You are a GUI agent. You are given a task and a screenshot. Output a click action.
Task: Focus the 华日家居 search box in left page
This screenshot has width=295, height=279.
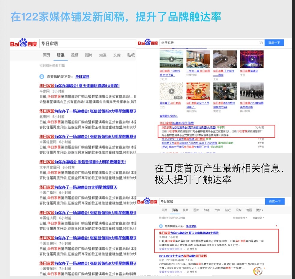point(88,44)
